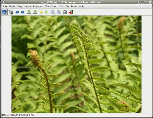Click the save icon beside the yellow undo arrow
Image resolution: width=153 pixels, height=118 pixels.
(x=35, y=12)
